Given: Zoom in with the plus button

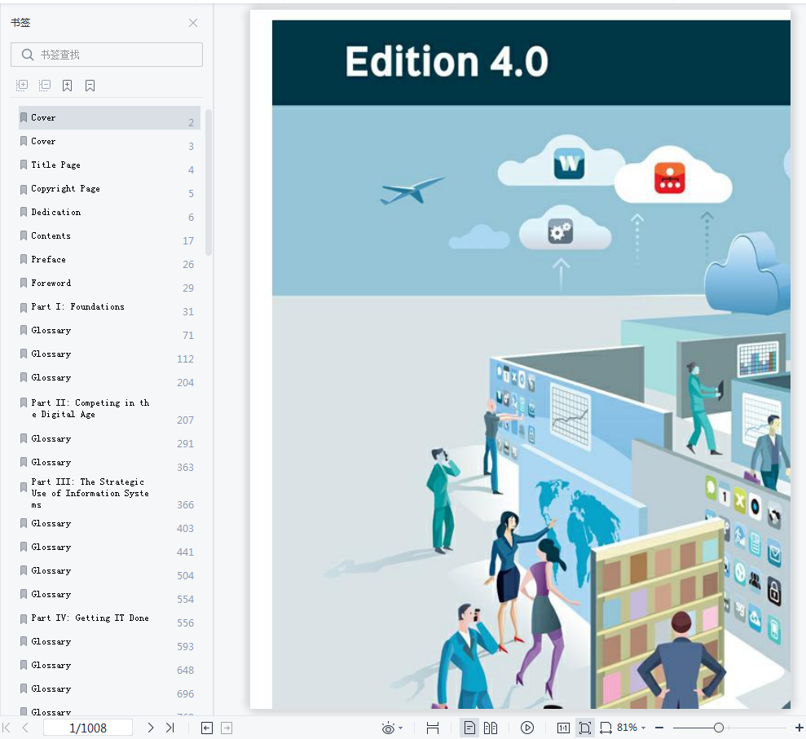Looking at the screenshot, I should point(799,728).
